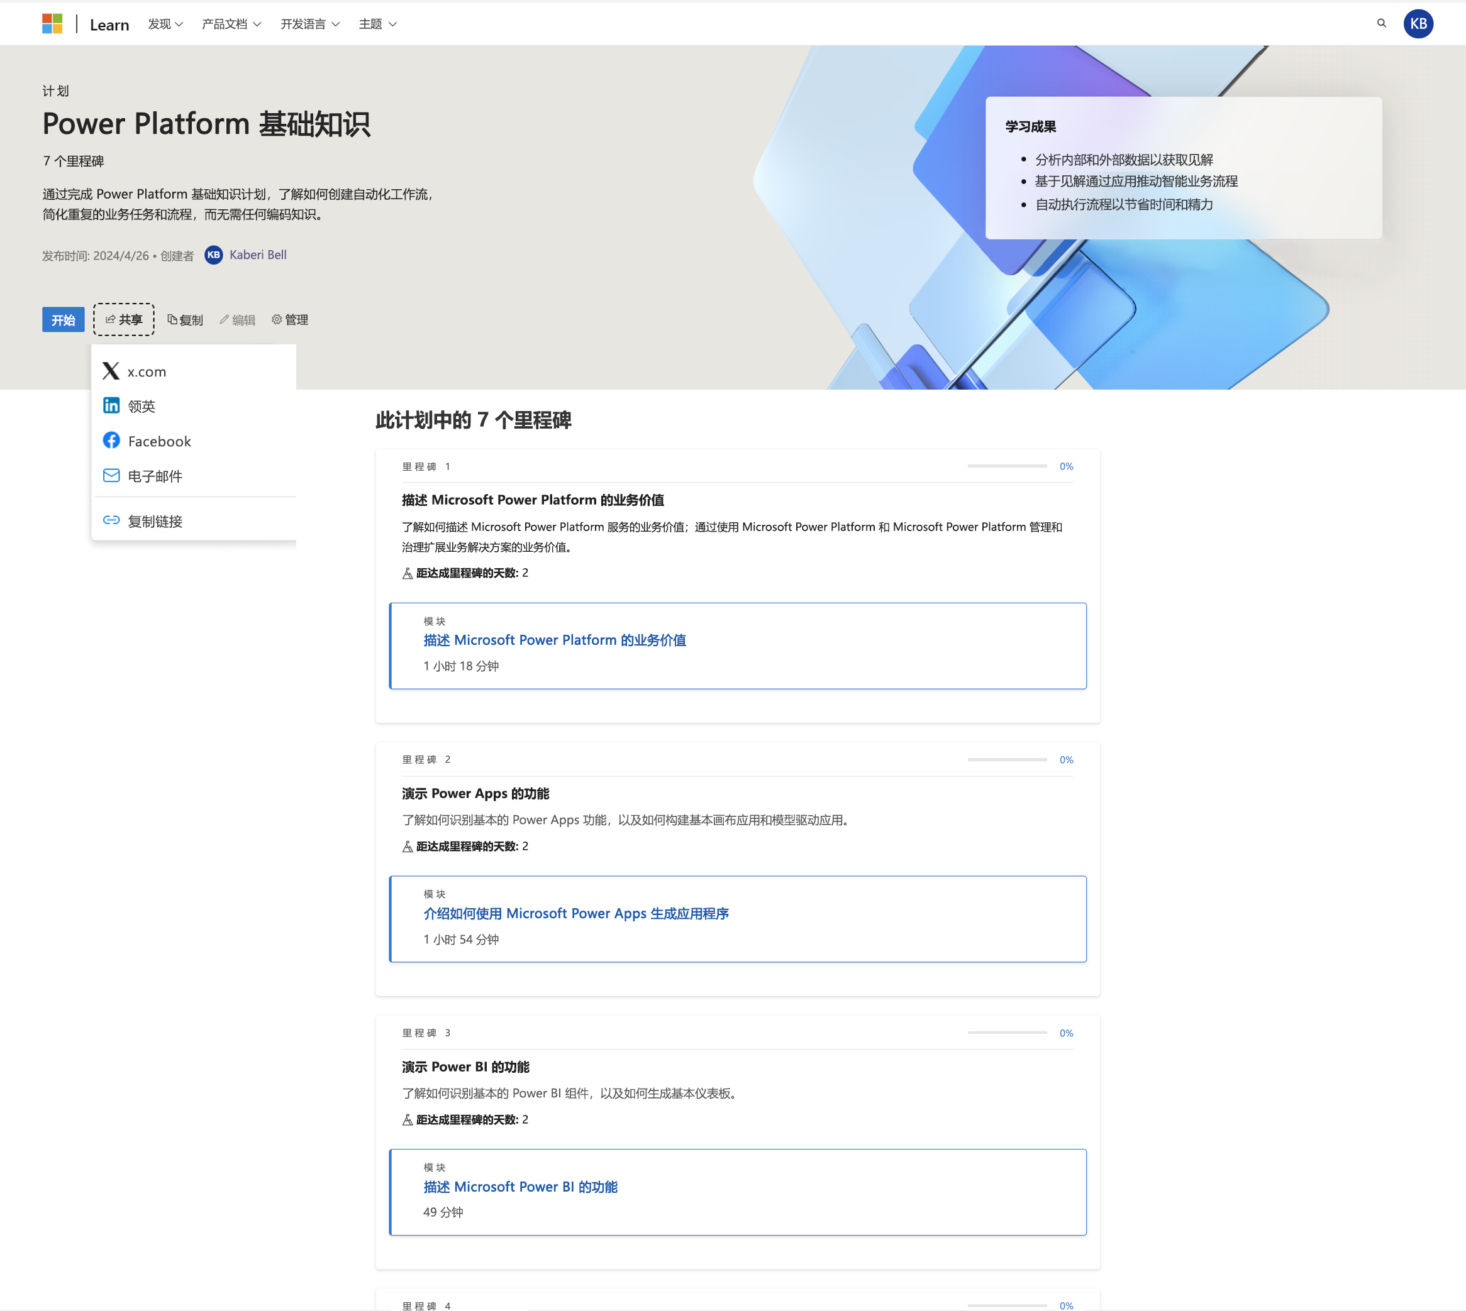This screenshot has width=1466, height=1311.
Task: Click the 1 小时 54 分钟 duration
Action: click(460, 940)
